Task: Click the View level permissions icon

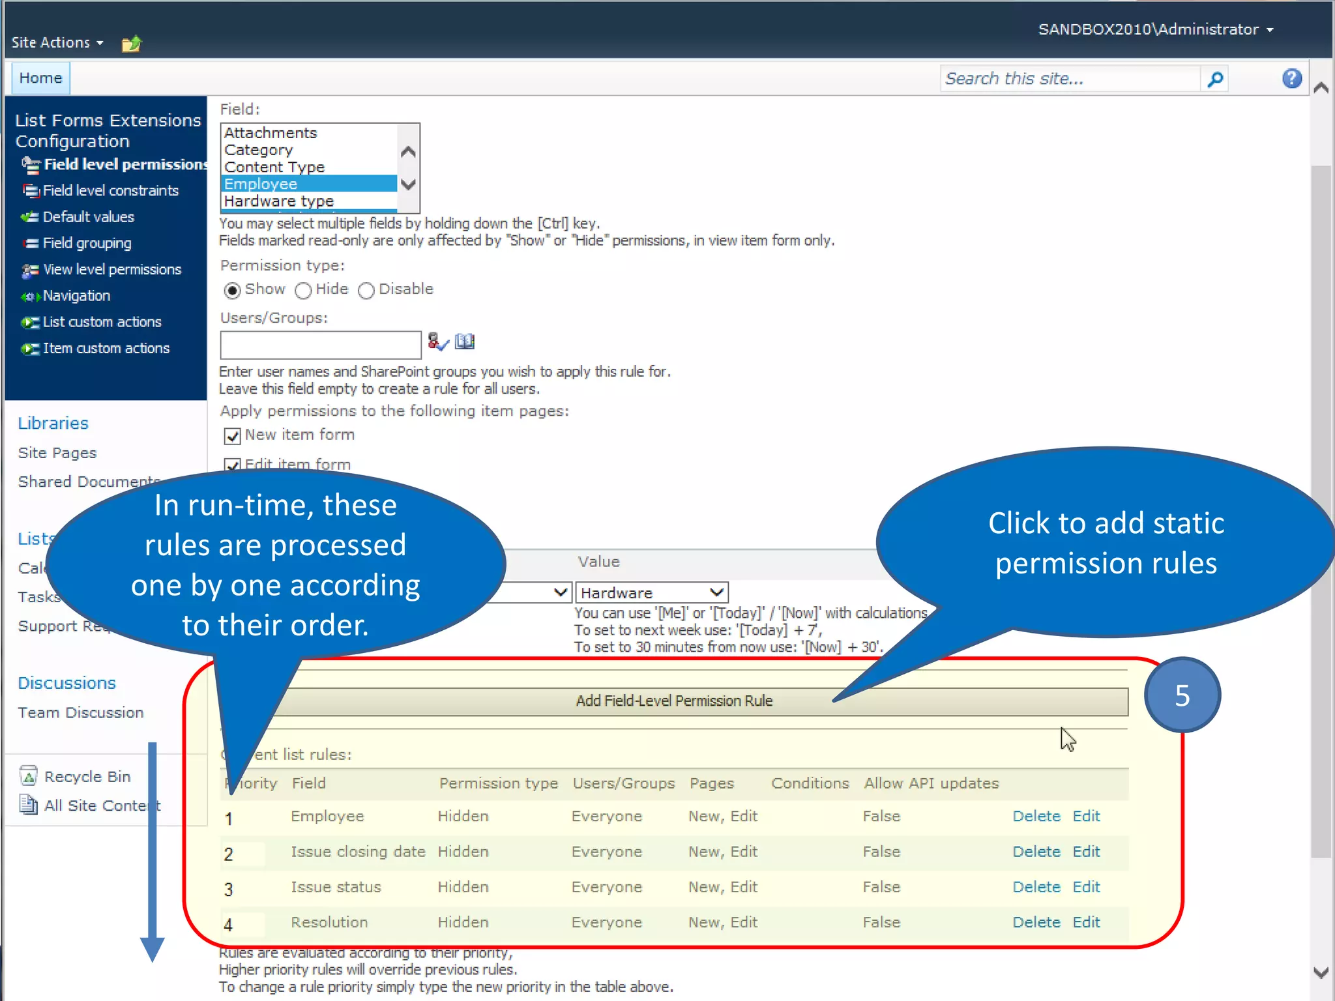Action: click(30, 270)
